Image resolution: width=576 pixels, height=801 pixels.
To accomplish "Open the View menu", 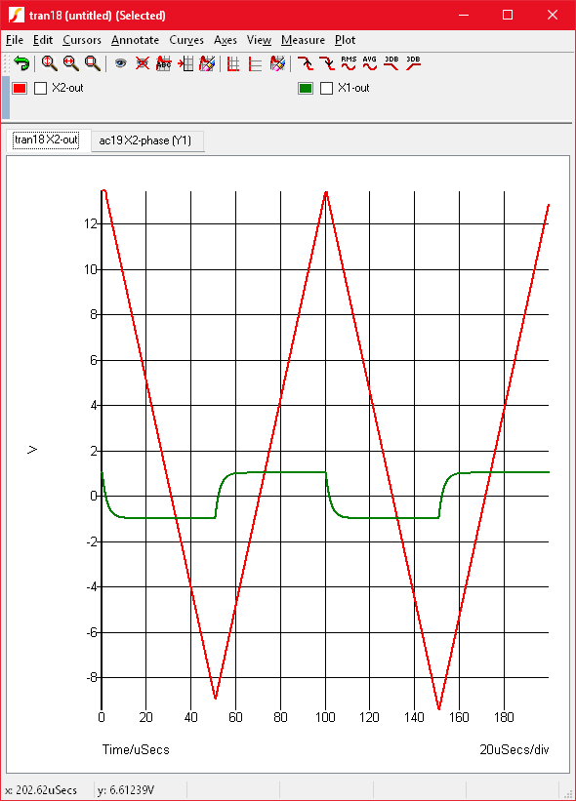I will (x=259, y=40).
